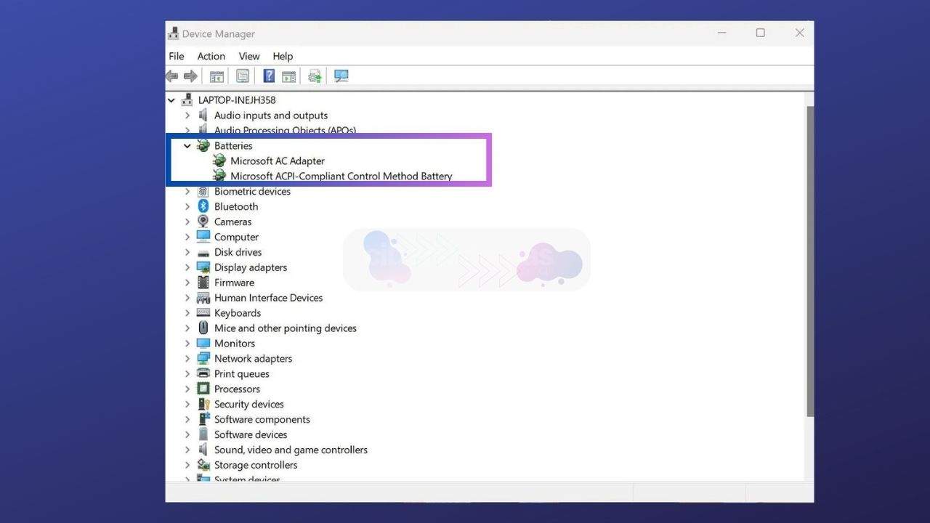The height and width of the screenshot is (523, 930).
Task: Minimize the Device Manager window
Action: click(x=721, y=33)
